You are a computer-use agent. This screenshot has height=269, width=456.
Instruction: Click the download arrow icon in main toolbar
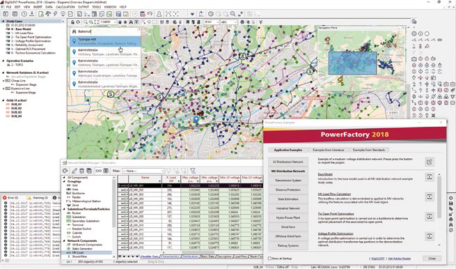(x=32, y=14)
